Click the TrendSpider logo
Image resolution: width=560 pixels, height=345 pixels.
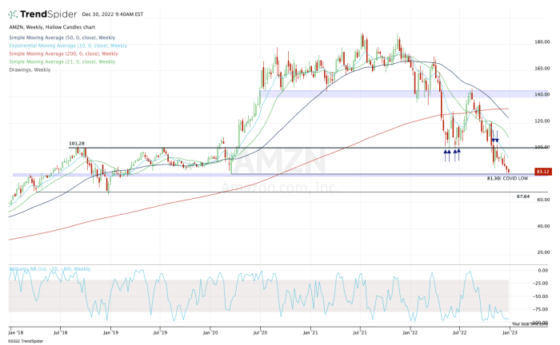[x=42, y=14]
